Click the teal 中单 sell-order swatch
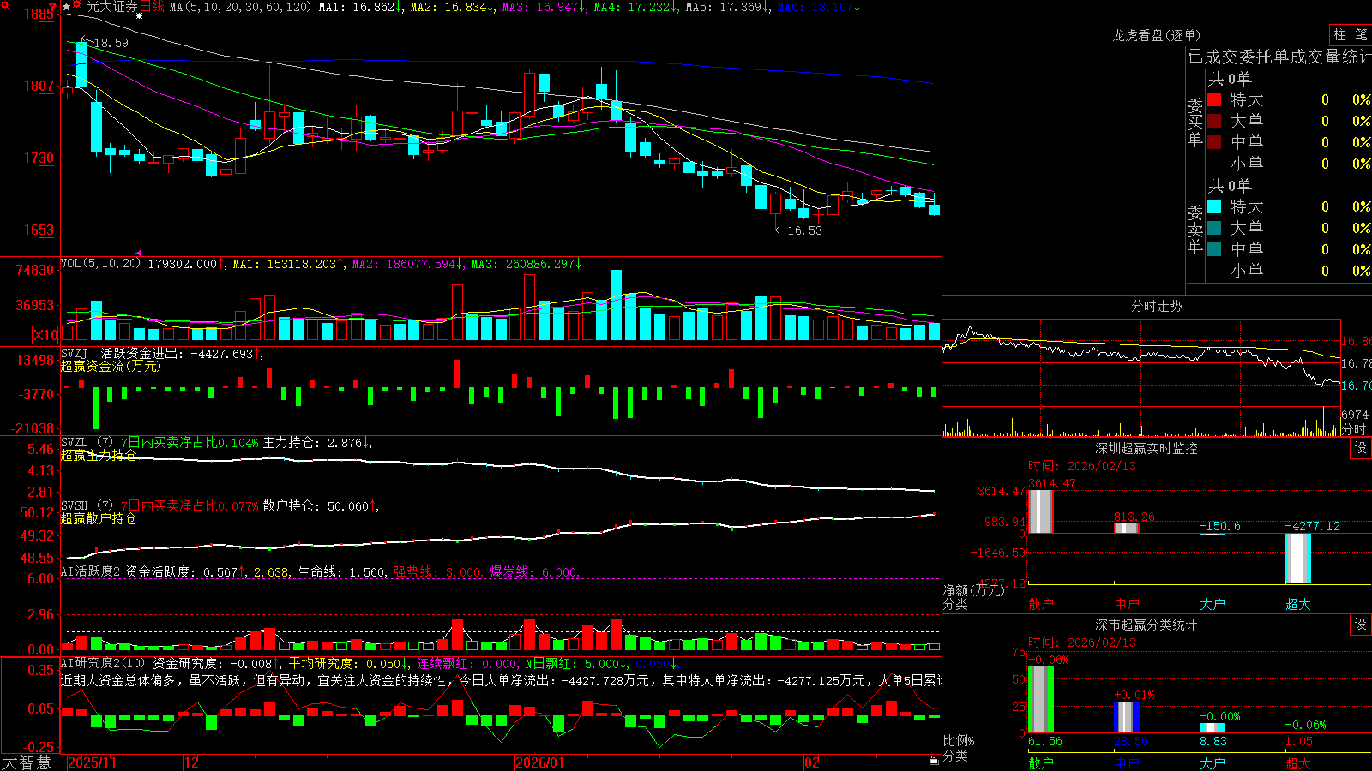The width and height of the screenshot is (1372, 771). (x=1214, y=249)
